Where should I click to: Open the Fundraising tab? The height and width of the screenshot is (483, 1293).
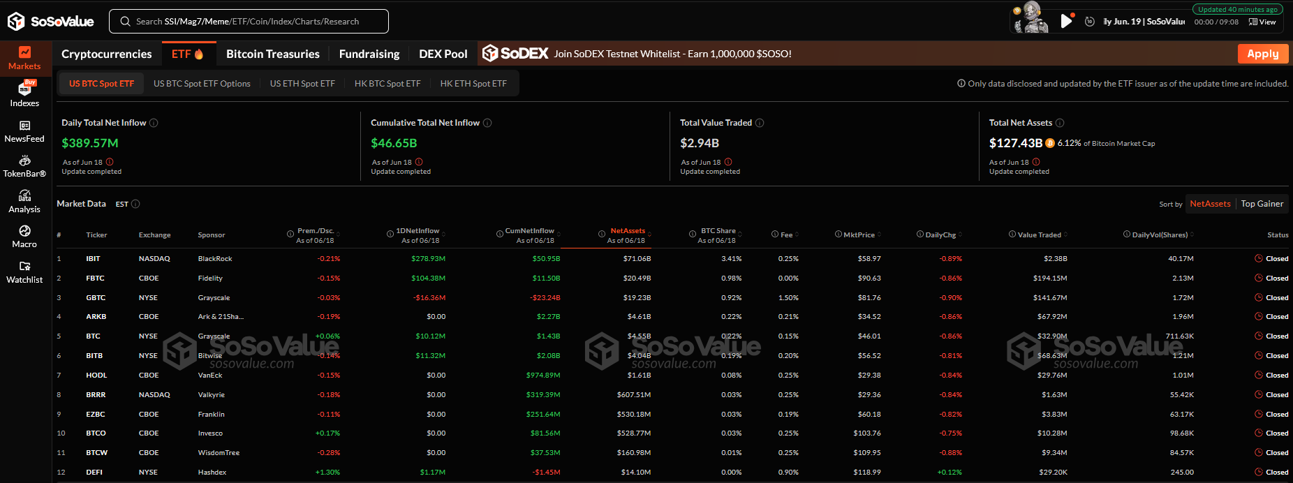[369, 54]
